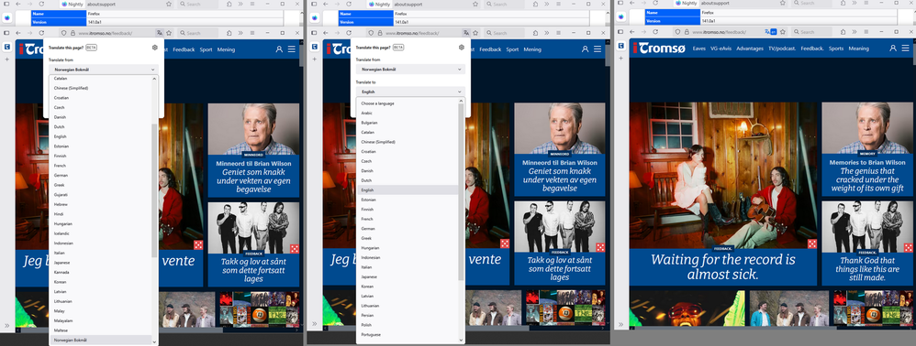The height and width of the screenshot is (346, 916).
Task: Scrollbar of left 'Translate from' language list
Action: [154, 189]
